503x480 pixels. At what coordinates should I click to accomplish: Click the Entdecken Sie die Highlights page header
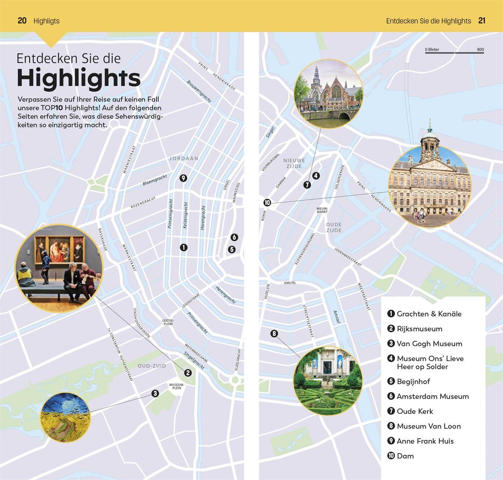click(429, 21)
